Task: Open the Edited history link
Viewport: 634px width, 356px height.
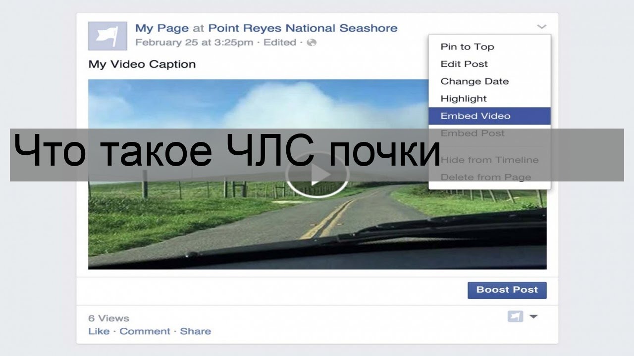Action: 280,43
